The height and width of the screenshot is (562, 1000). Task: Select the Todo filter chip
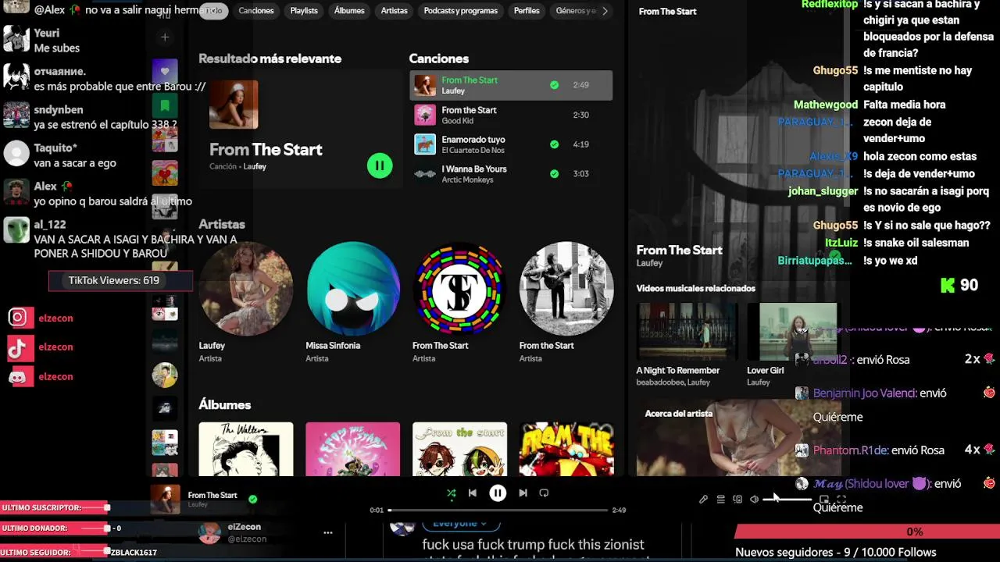214,11
